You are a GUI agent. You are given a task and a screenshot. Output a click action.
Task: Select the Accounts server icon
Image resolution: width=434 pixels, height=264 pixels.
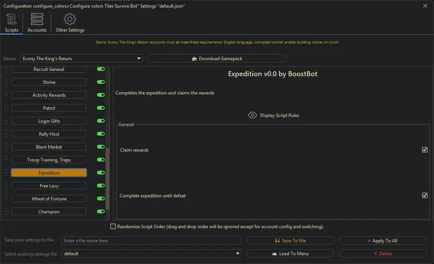pyautogui.click(x=37, y=19)
